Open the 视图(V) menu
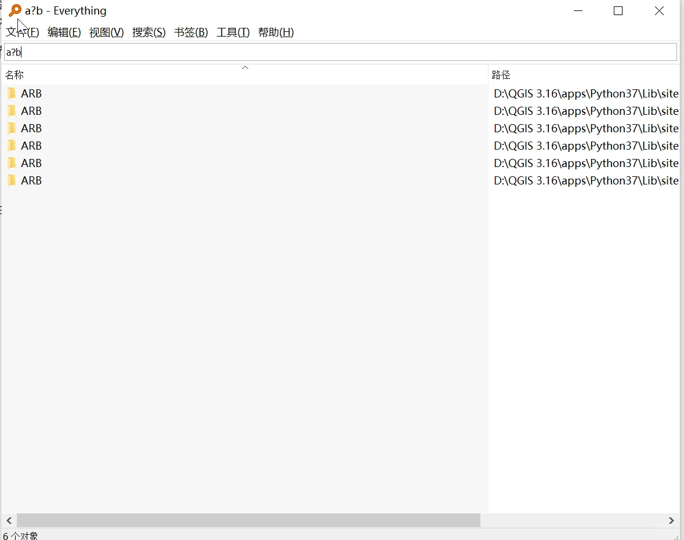The height and width of the screenshot is (540, 684). (106, 32)
